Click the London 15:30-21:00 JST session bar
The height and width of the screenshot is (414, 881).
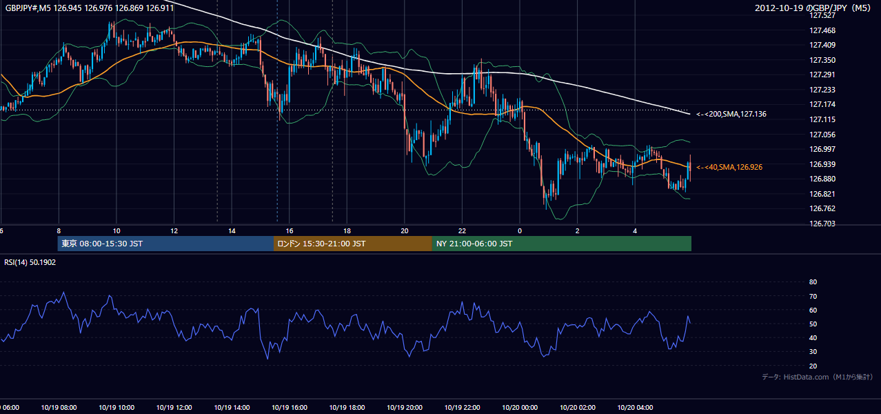[353, 244]
